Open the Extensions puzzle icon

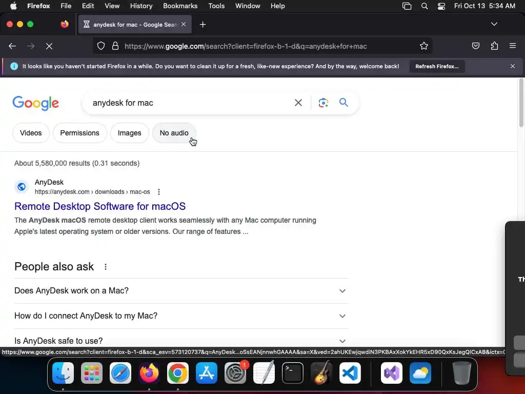pos(494,46)
